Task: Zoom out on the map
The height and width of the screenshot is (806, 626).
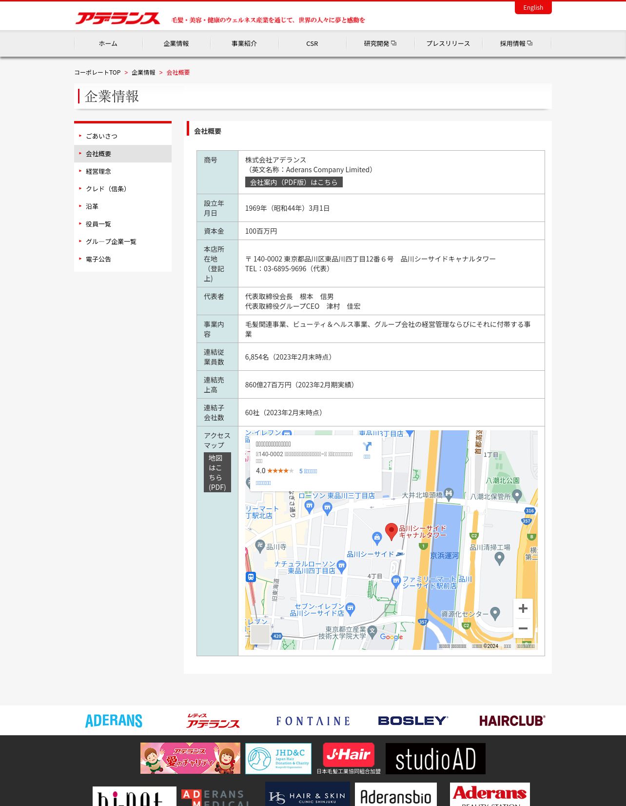Action: pyautogui.click(x=523, y=628)
